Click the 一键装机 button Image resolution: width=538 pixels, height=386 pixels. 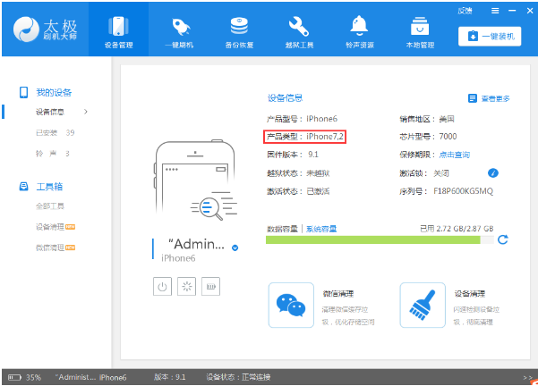pyautogui.click(x=490, y=37)
